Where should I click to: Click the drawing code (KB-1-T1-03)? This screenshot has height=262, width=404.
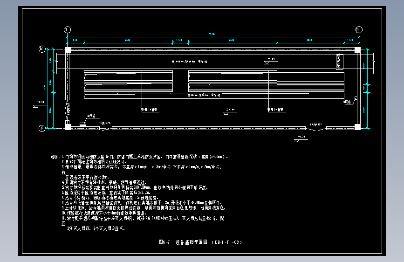227,242
